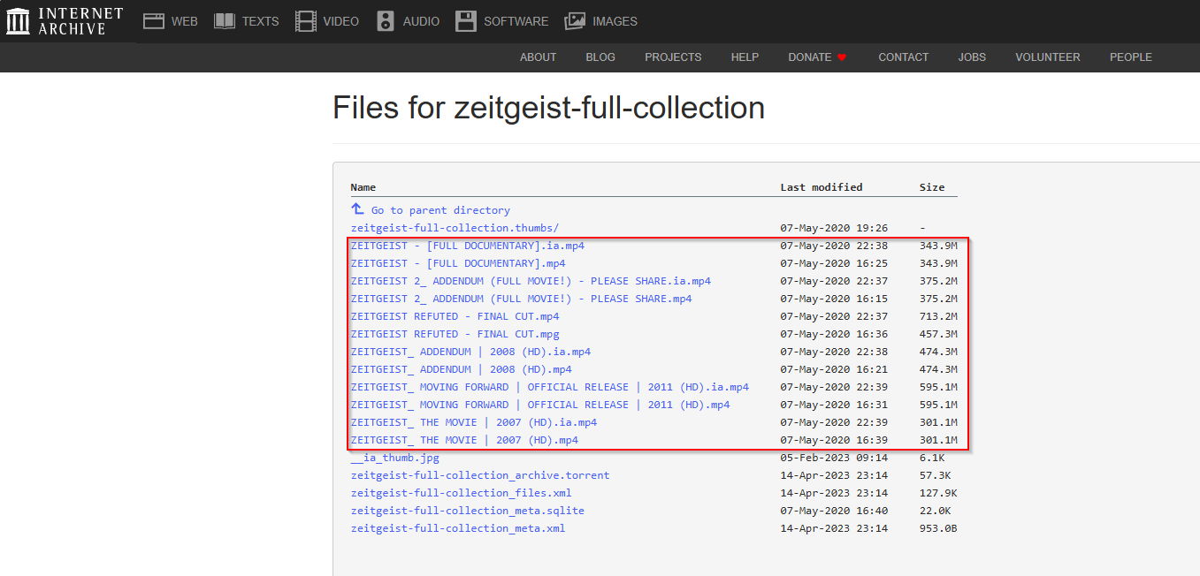The height and width of the screenshot is (576, 1200).
Task: Open the Texts book icon
Action: coord(225,21)
